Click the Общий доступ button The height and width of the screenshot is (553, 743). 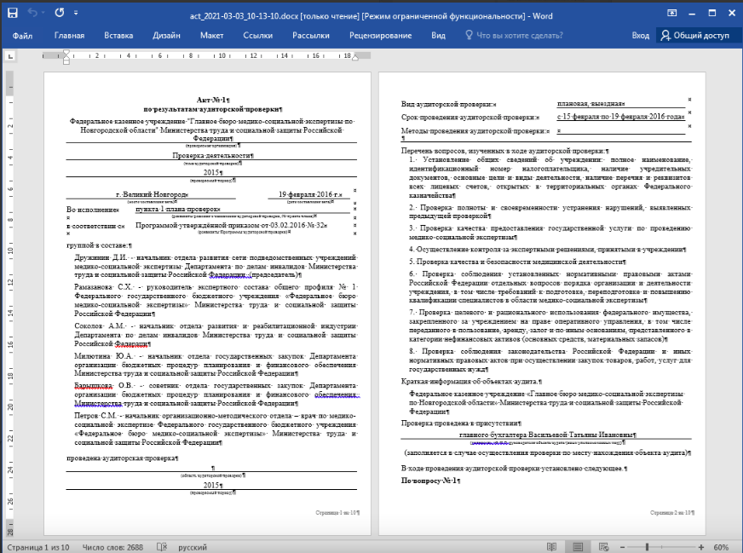coord(694,35)
